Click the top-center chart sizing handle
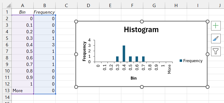The image size is (224, 103). point(142,22)
